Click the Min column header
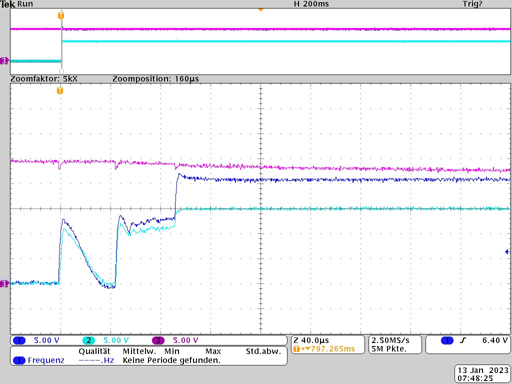Screen dimensions: 512x384 click(172, 351)
